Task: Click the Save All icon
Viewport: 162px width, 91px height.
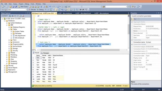Action: [16, 7]
